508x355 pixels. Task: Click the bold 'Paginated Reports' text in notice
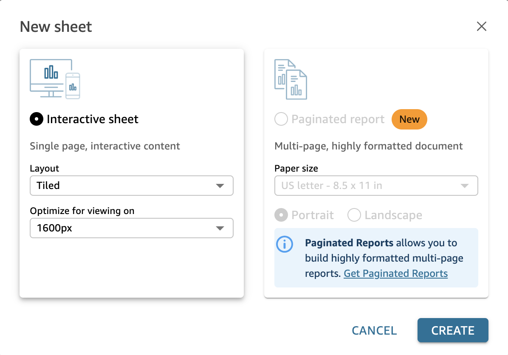tap(349, 243)
